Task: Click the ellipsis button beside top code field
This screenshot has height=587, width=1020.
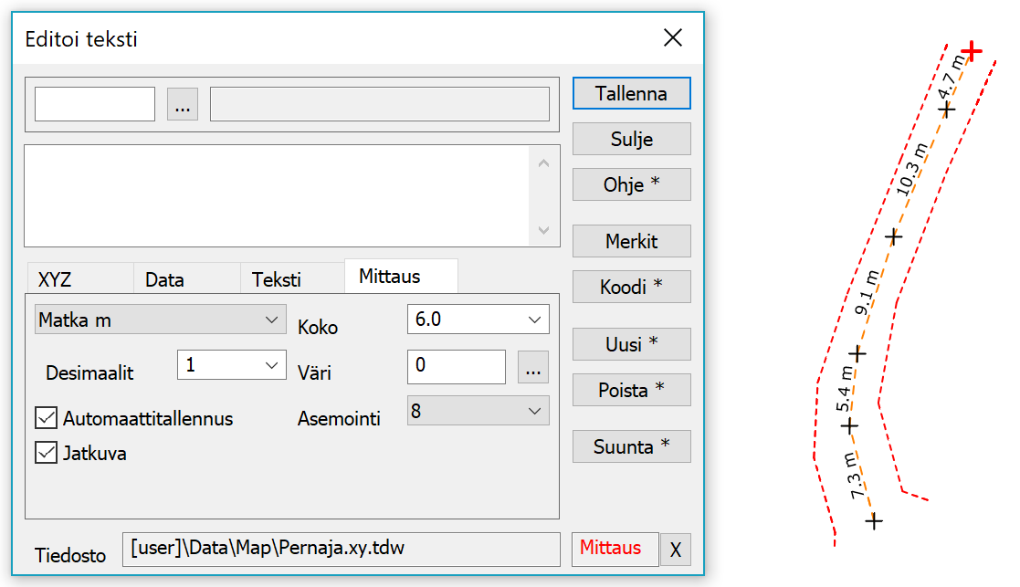Action: (x=183, y=105)
